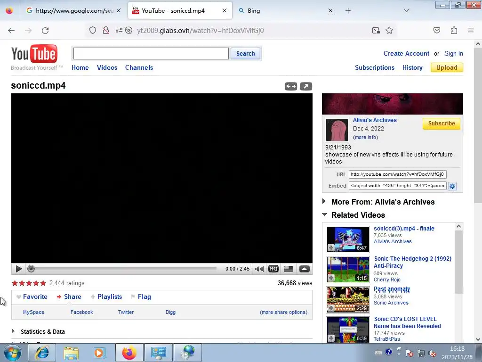Play the soniccd.mp4 video
This screenshot has width=482, height=362.
point(18,269)
